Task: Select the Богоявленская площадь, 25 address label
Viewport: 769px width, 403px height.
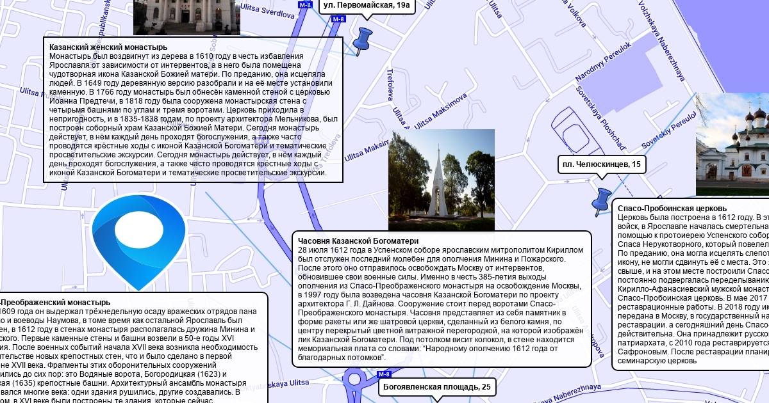Action: [436, 387]
